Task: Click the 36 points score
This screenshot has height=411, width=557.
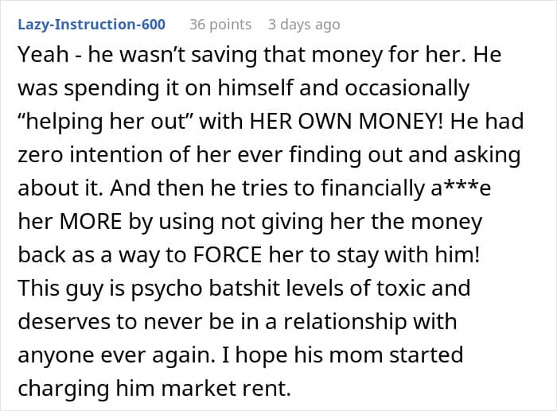Action: (x=220, y=25)
